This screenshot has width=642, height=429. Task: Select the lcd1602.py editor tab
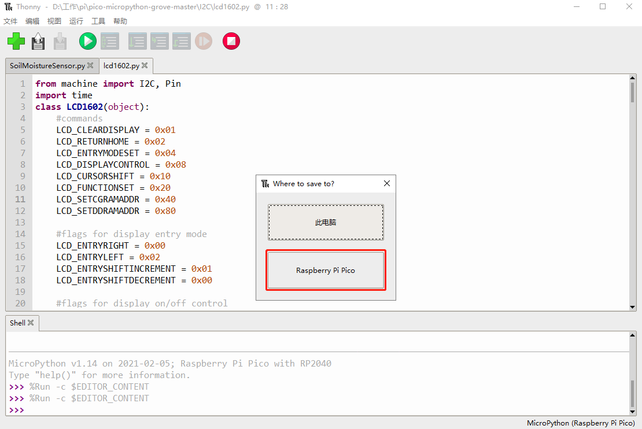pyautogui.click(x=121, y=65)
